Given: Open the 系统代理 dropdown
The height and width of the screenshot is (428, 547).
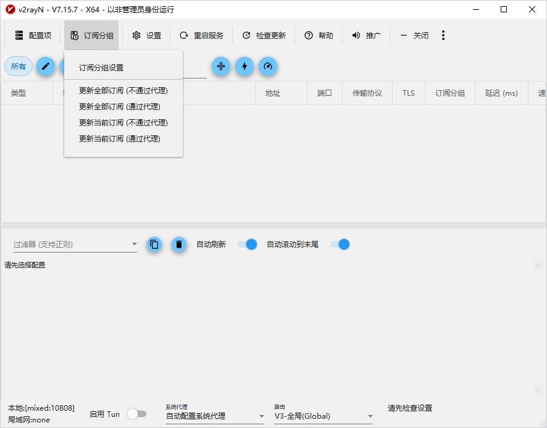Looking at the screenshot, I should [262, 416].
